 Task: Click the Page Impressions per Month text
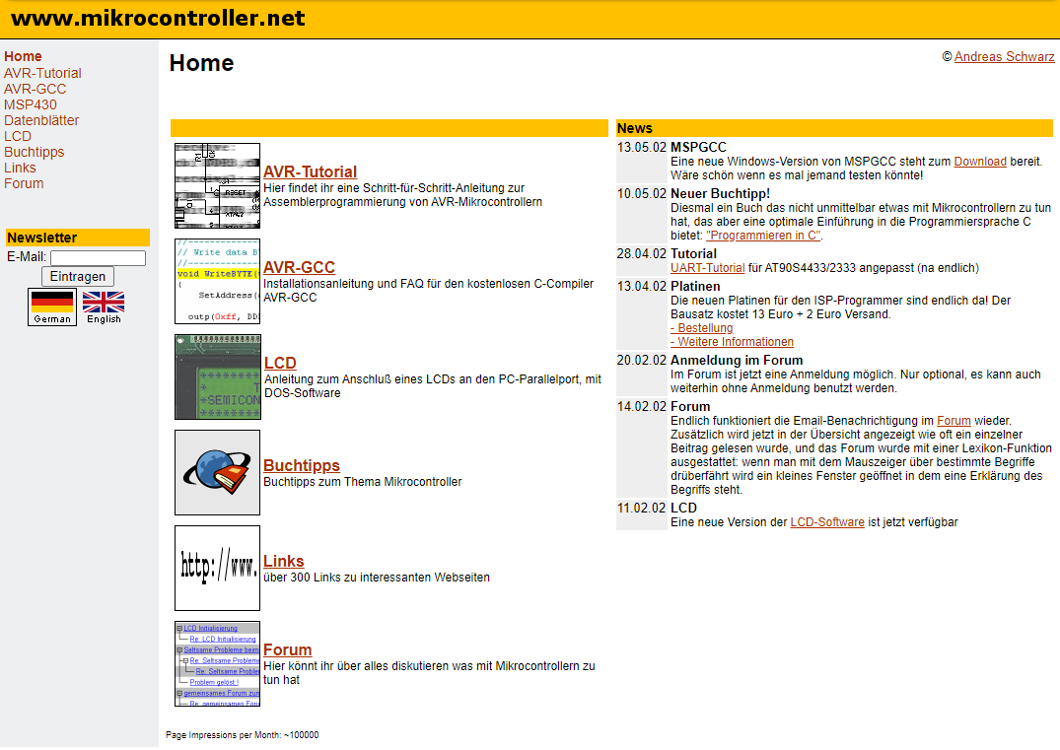tap(242, 735)
